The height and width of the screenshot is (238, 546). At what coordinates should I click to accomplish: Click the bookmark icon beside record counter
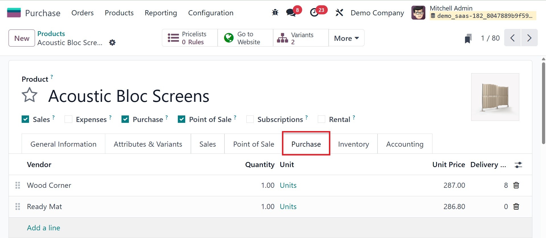468,38
